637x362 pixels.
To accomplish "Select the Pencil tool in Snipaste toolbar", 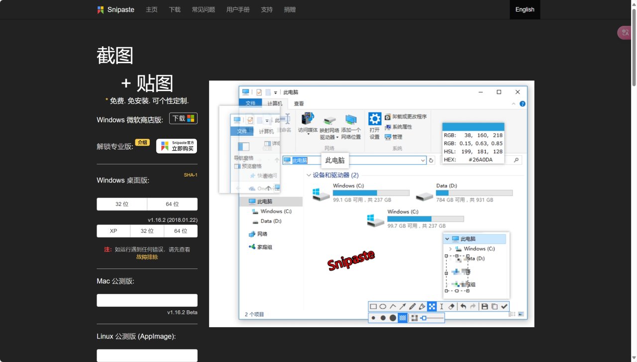I will (413, 307).
